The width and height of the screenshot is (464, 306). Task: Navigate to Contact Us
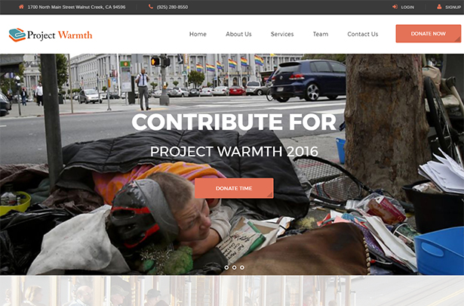[x=362, y=34]
